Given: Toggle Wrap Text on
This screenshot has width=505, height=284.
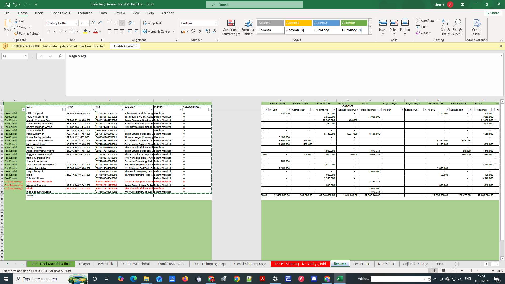Looking at the screenshot, I should coord(152,23).
